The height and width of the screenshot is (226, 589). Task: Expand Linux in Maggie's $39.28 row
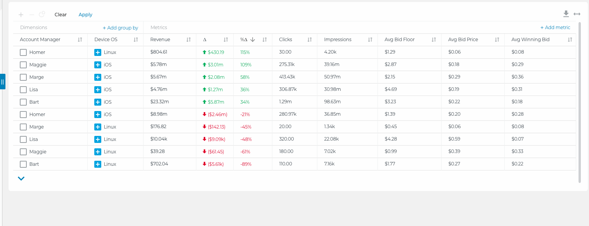coord(98,152)
